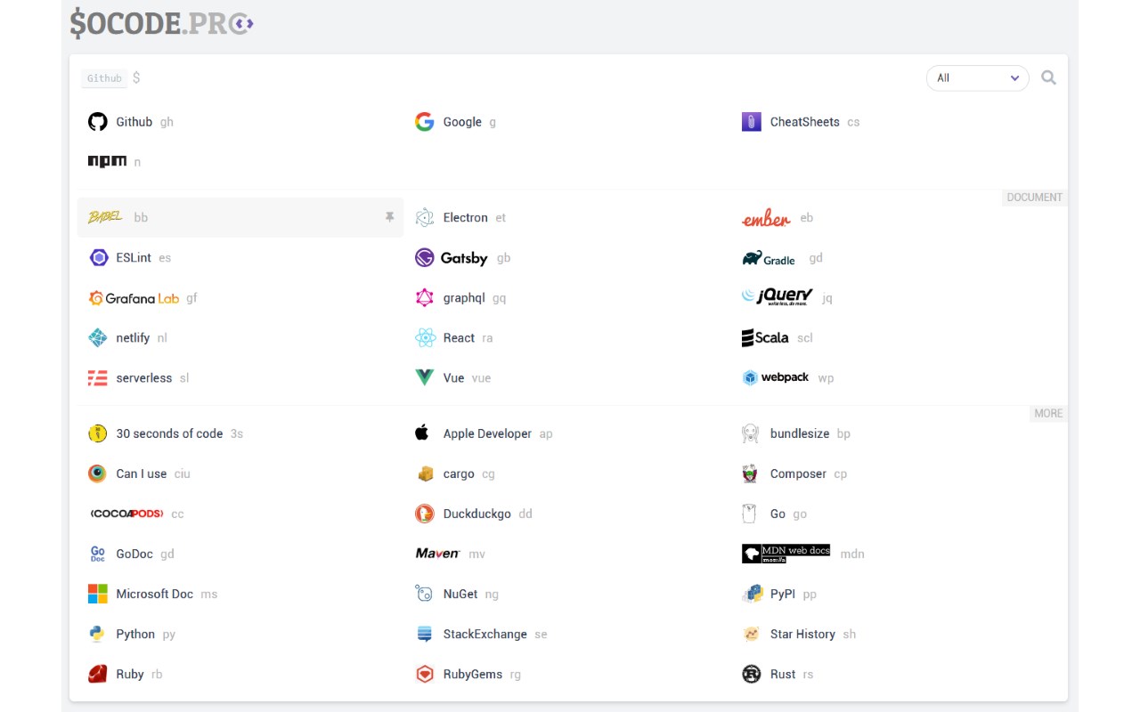Click the CheatSheets text label
Image resolution: width=1140 pixels, height=712 pixels.
tap(805, 122)
